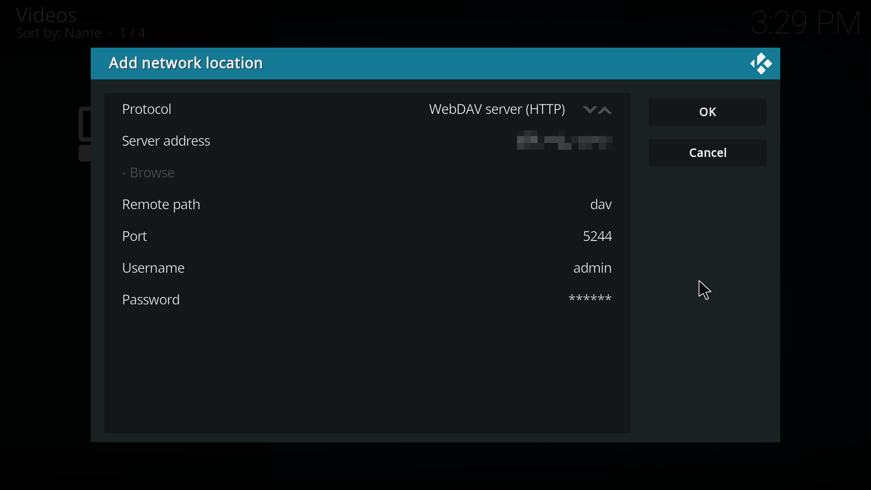Click WebDAV server (HTTP) protocol value
Viewport: 871px width, 490px height.
pos(497,109)
